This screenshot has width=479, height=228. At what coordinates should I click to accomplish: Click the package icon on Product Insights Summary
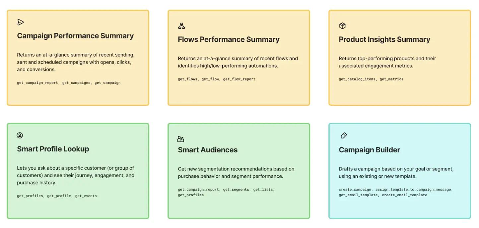[x=342, y=26]
